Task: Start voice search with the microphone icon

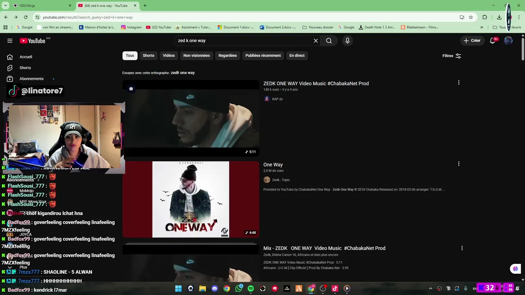Action: click(347, 41)
